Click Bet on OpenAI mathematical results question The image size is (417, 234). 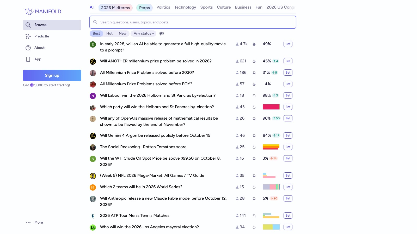[288, 118]
